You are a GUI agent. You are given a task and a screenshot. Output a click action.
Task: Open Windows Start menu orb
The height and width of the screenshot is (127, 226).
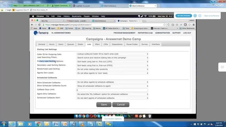[x=4, y=124]
